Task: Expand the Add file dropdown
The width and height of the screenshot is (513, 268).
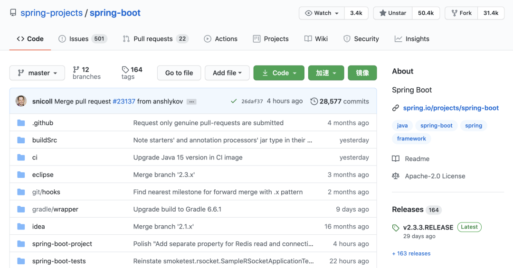Action: tap(227, 73)
